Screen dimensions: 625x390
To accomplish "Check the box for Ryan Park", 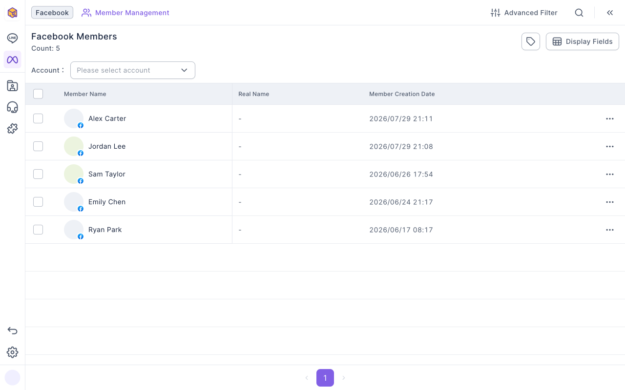I will pyautogui.click(x=38, y=230).
